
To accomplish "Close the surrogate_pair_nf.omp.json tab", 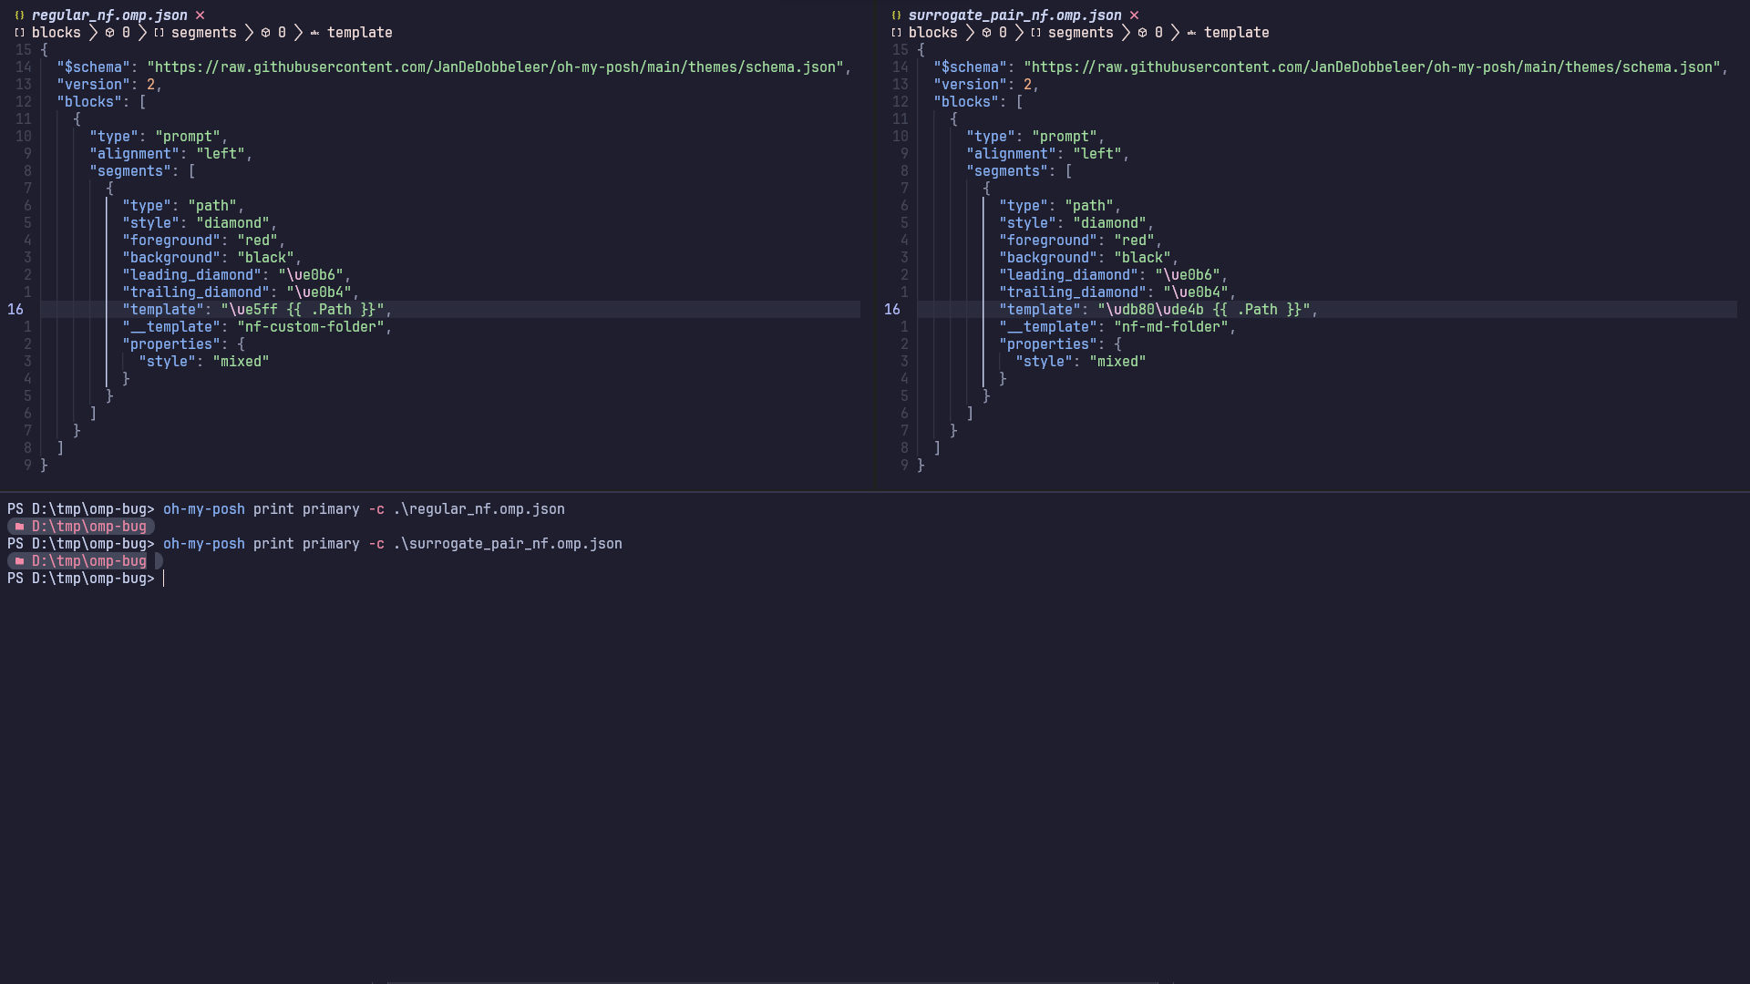I will [1134, 15].
